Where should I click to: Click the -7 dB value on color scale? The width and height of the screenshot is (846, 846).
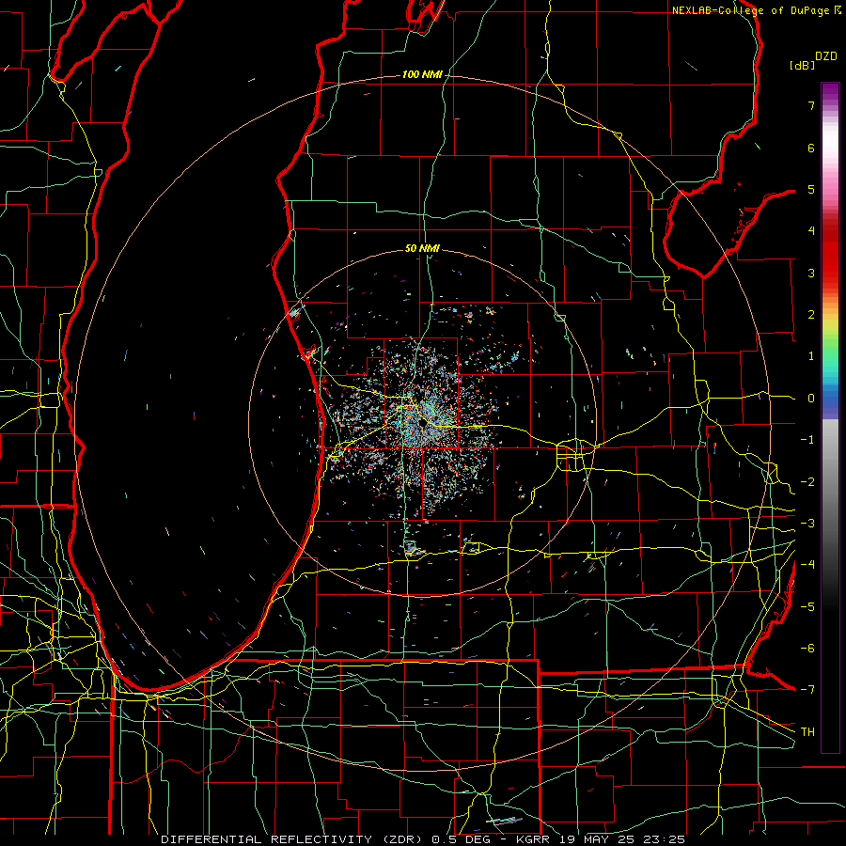point(807,690)
